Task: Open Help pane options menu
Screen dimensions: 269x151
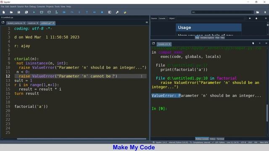Action: point(266,18)
